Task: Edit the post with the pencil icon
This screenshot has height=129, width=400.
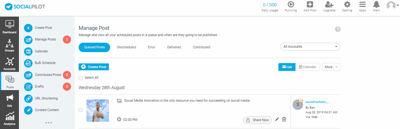Action: pos(277,119)
